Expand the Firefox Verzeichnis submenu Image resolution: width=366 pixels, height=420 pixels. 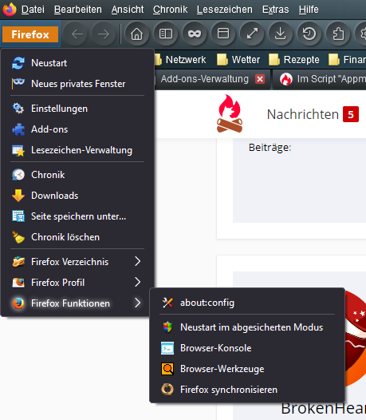pos(77,262)
